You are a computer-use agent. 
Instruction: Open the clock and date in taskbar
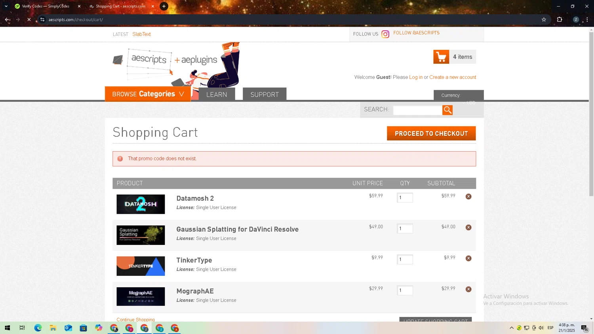tap(567, 328)
